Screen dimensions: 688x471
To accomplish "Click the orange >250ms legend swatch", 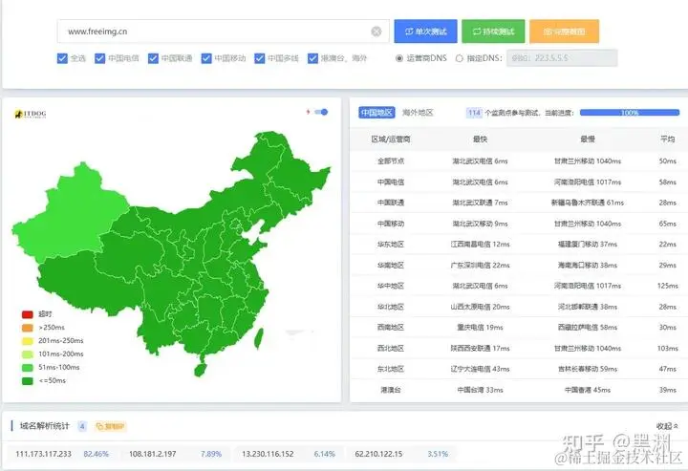I will (27, 328).
